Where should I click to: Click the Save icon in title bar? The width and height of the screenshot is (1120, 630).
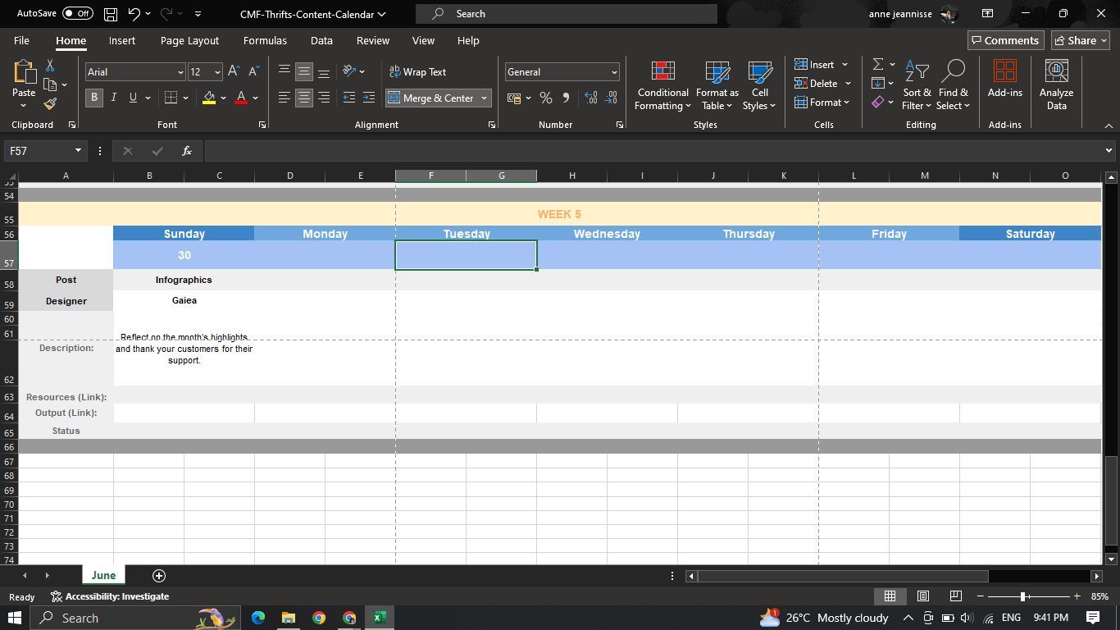click(112, 14)
